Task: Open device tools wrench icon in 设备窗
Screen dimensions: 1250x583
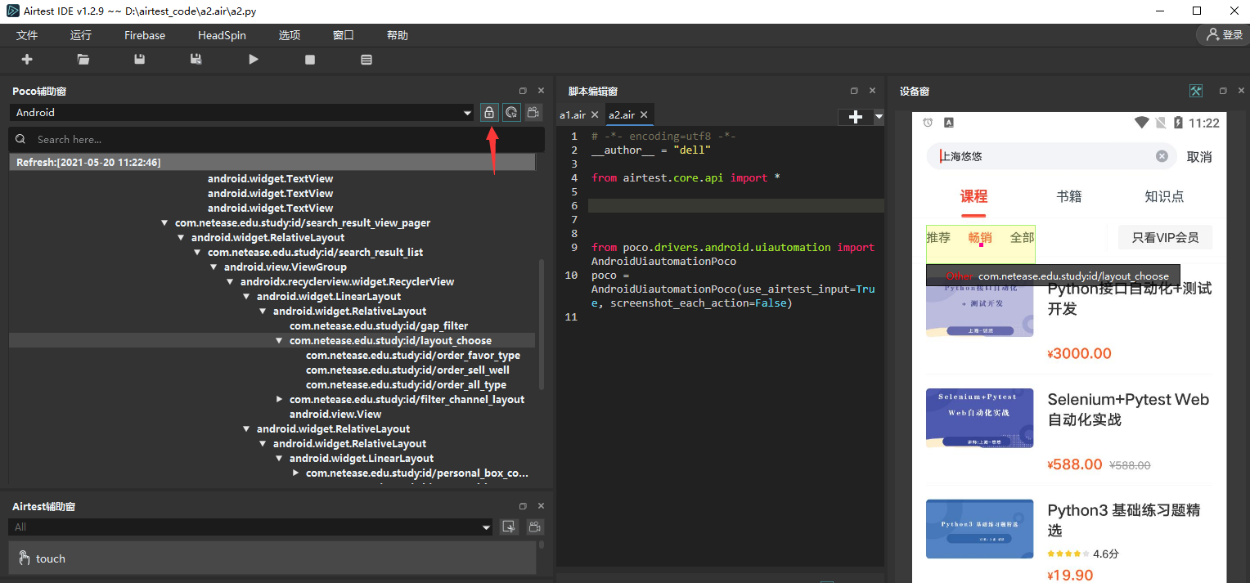Action: pyautogui.click(x=1196, y=92)
